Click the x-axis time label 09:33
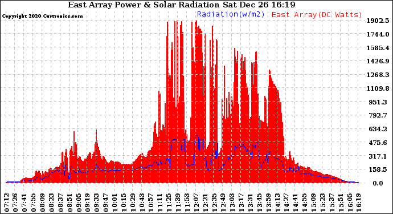Screen dimensions: 393x214 tap(97, 203)
